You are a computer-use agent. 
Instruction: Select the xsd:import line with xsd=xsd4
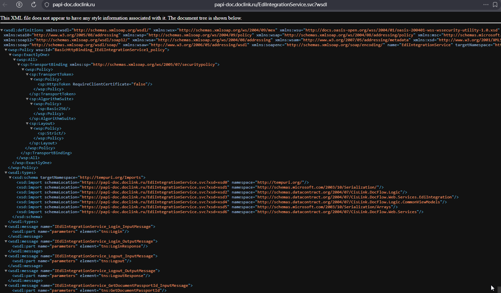(x=232, y=202)
